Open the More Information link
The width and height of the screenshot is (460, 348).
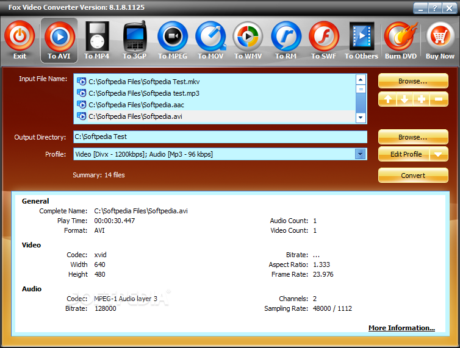[401, 328]
